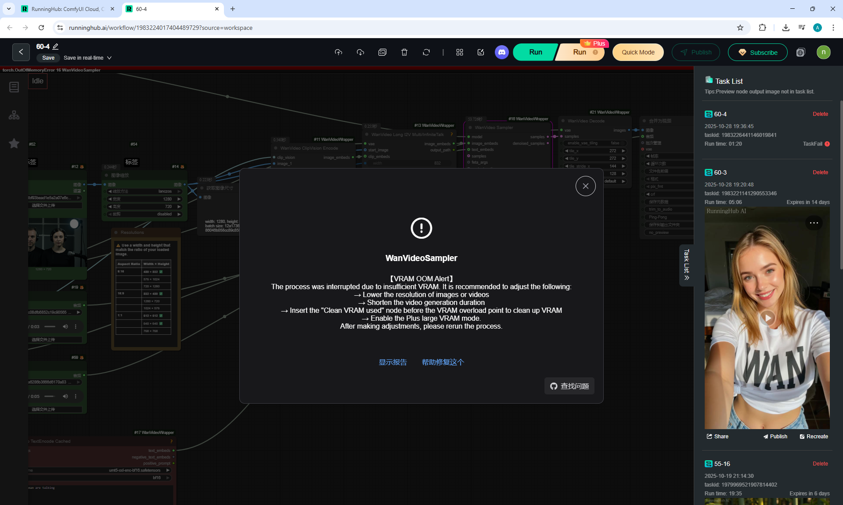Click the grid apps icon in toolbar
843x505 pixels.
460,52
